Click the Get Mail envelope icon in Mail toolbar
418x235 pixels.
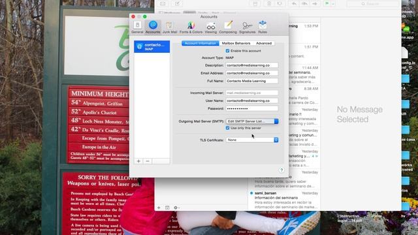tap(163, 4)
